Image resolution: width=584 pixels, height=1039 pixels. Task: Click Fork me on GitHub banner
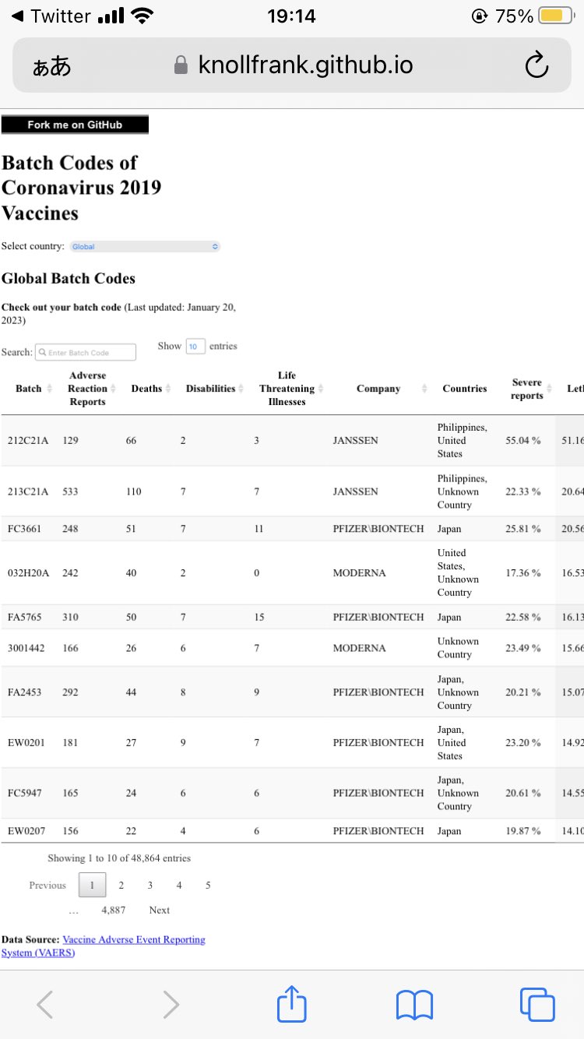[x=75, y=125]
